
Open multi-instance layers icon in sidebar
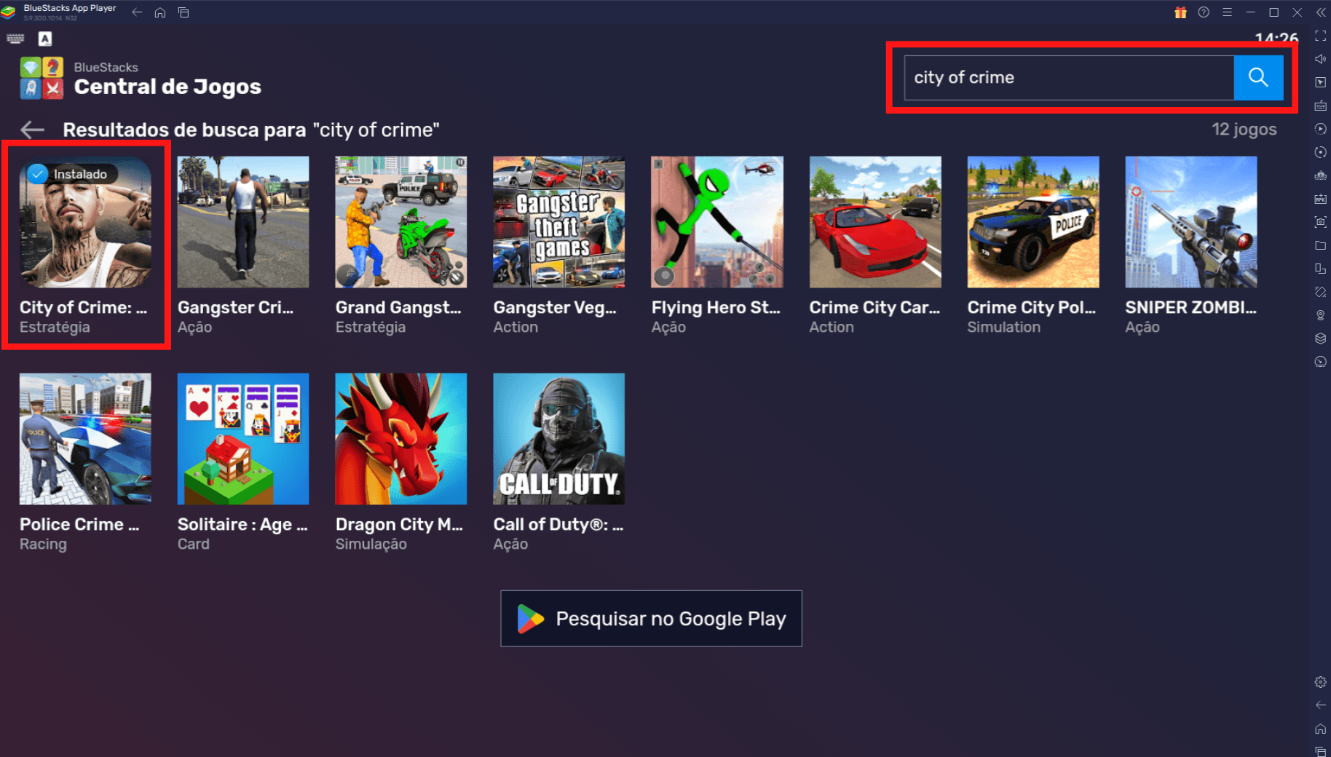click(1320, 338)
